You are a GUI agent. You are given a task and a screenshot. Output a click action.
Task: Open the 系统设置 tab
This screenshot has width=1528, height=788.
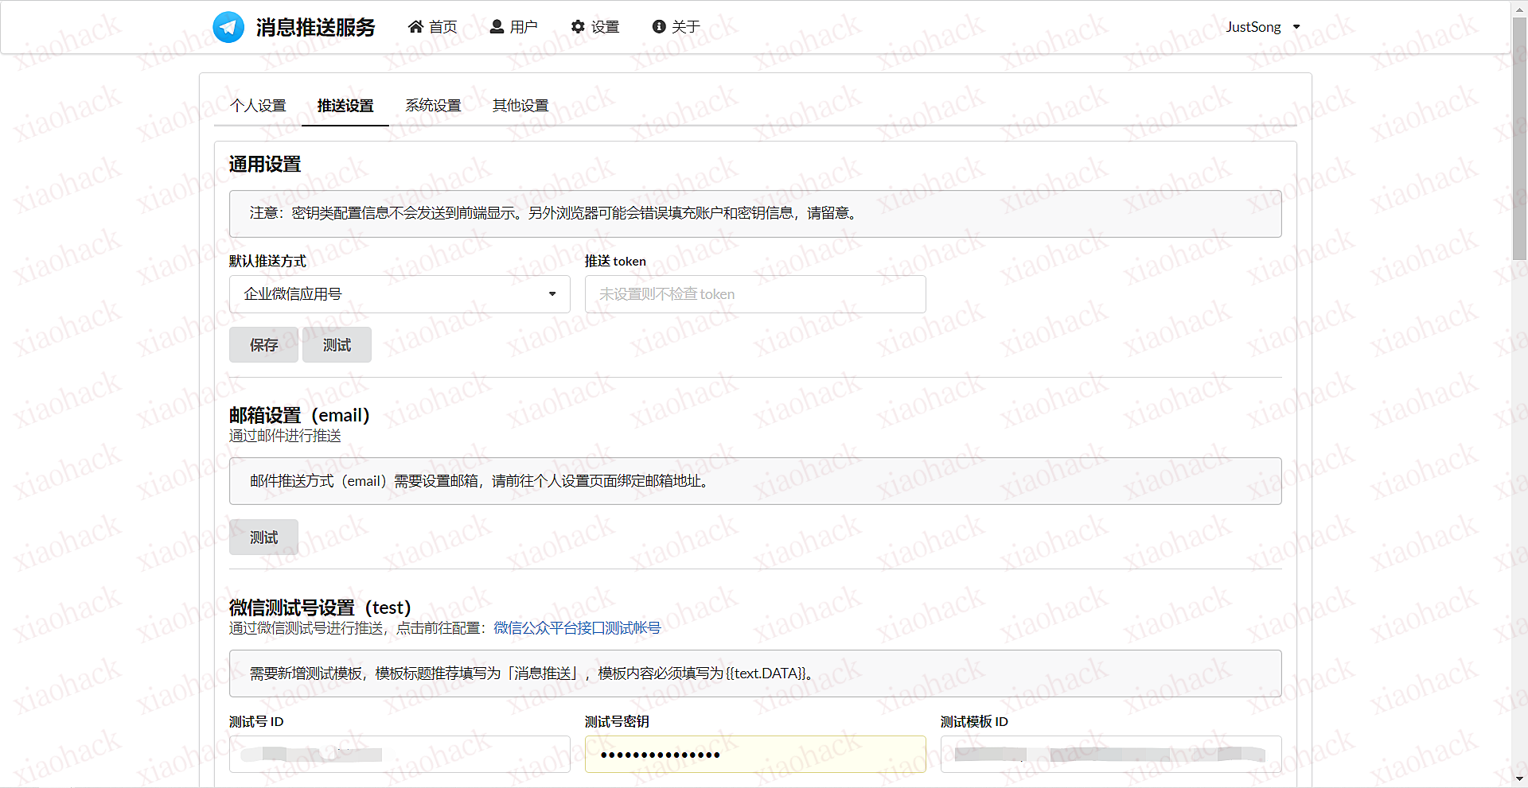[x=433, y=106]
